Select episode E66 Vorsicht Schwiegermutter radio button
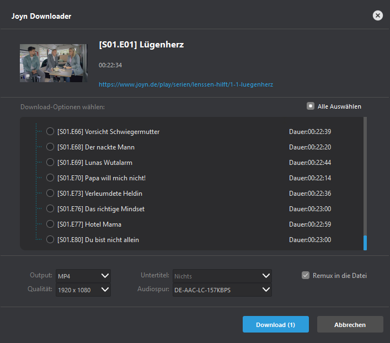 (x=50, y=132)
